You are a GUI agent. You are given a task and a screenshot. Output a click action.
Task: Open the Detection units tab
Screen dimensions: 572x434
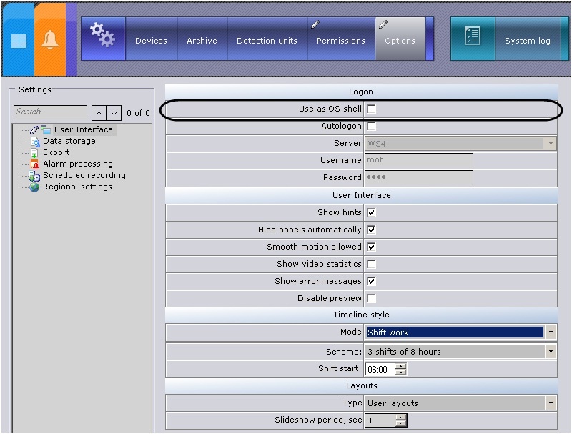pos(267,41)
